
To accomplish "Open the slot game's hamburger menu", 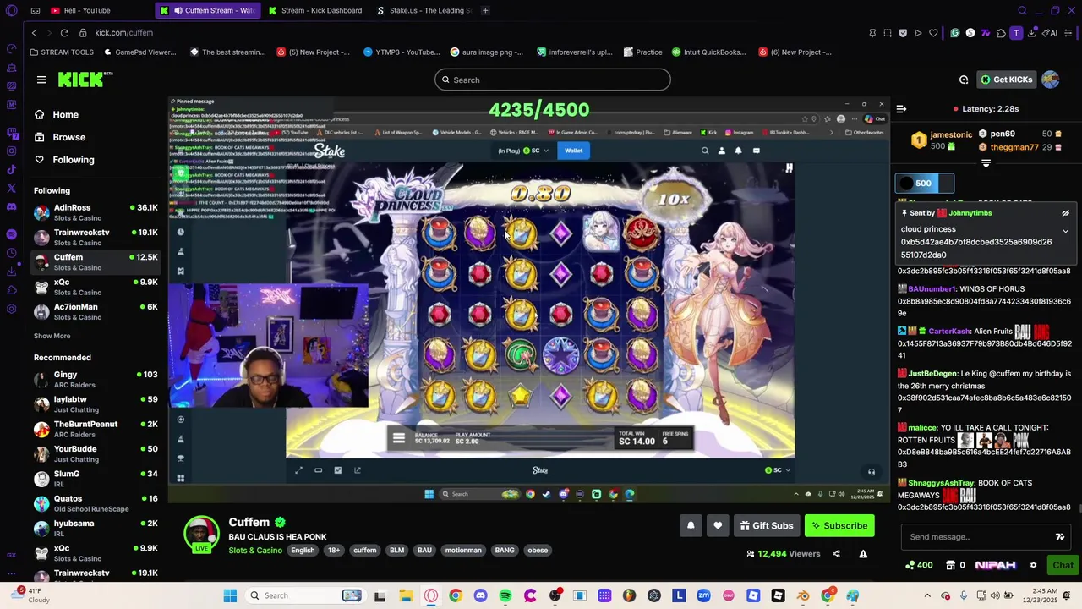I will tap(399, 438).
